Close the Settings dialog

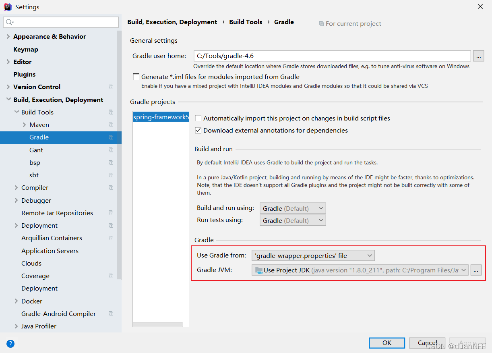480,6
